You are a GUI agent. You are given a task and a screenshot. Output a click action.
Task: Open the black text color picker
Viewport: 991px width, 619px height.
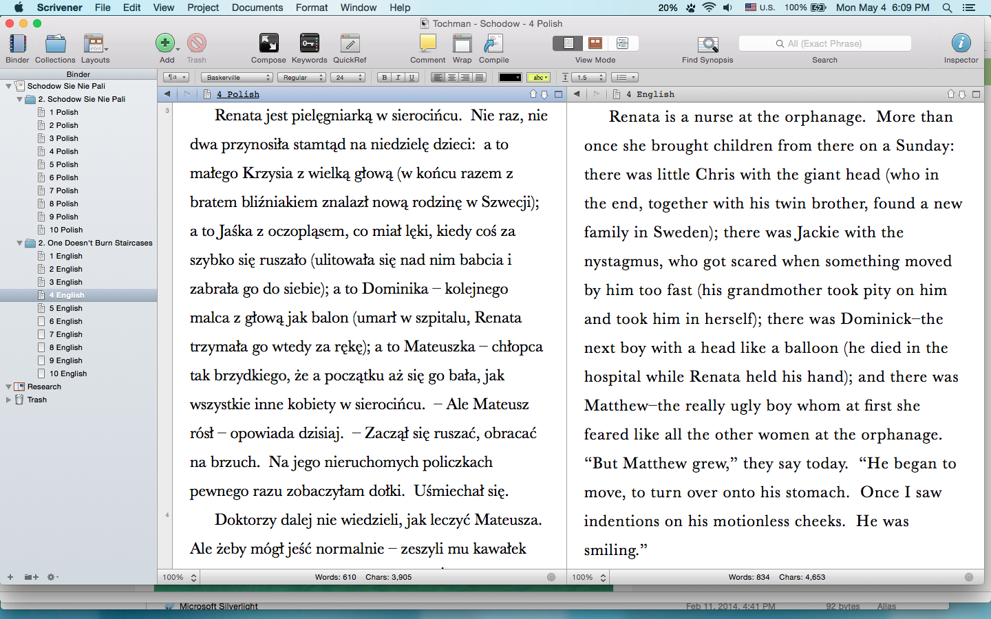510,78
